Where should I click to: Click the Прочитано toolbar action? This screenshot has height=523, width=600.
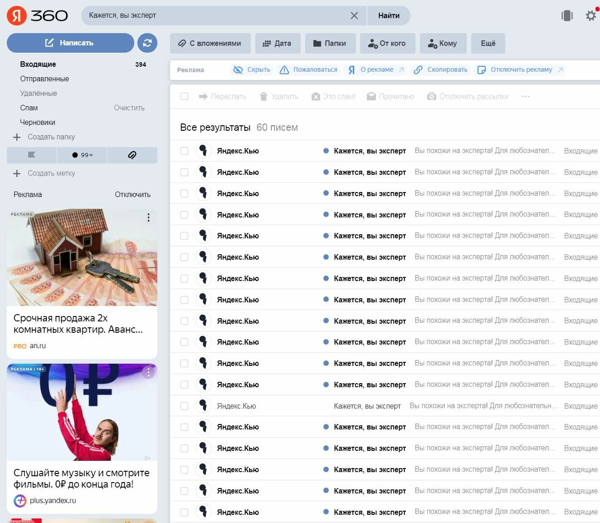click(390, 96)
